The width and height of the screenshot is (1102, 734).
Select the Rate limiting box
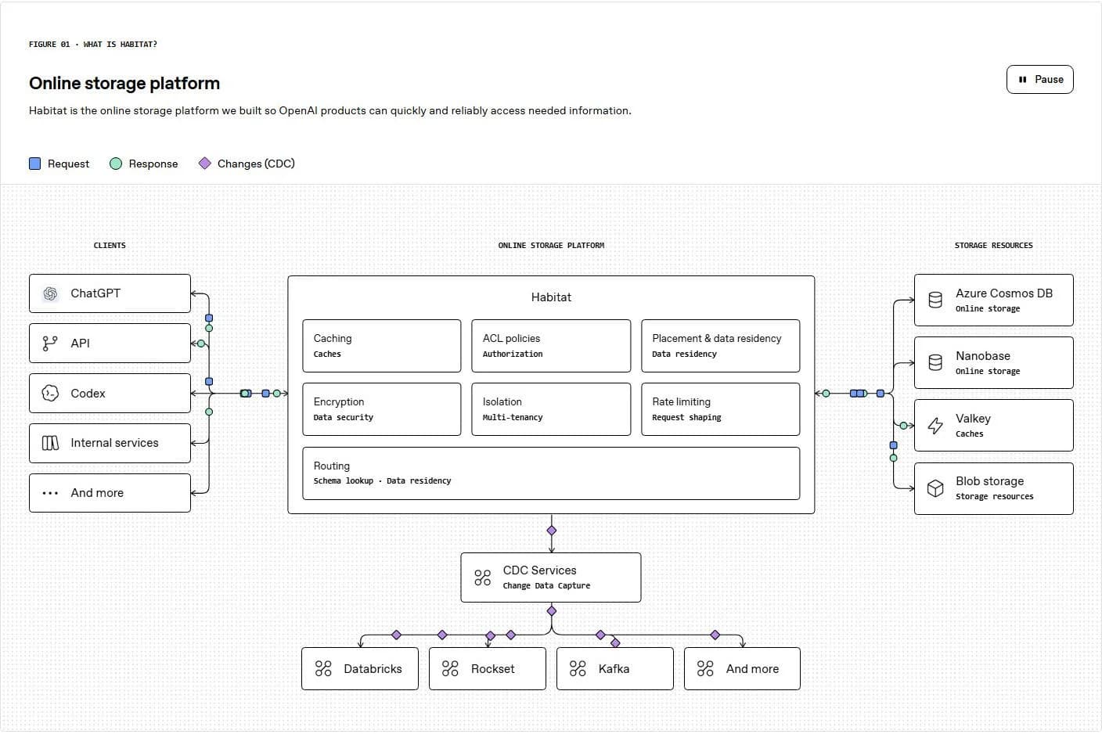click(x=721, y=409)
